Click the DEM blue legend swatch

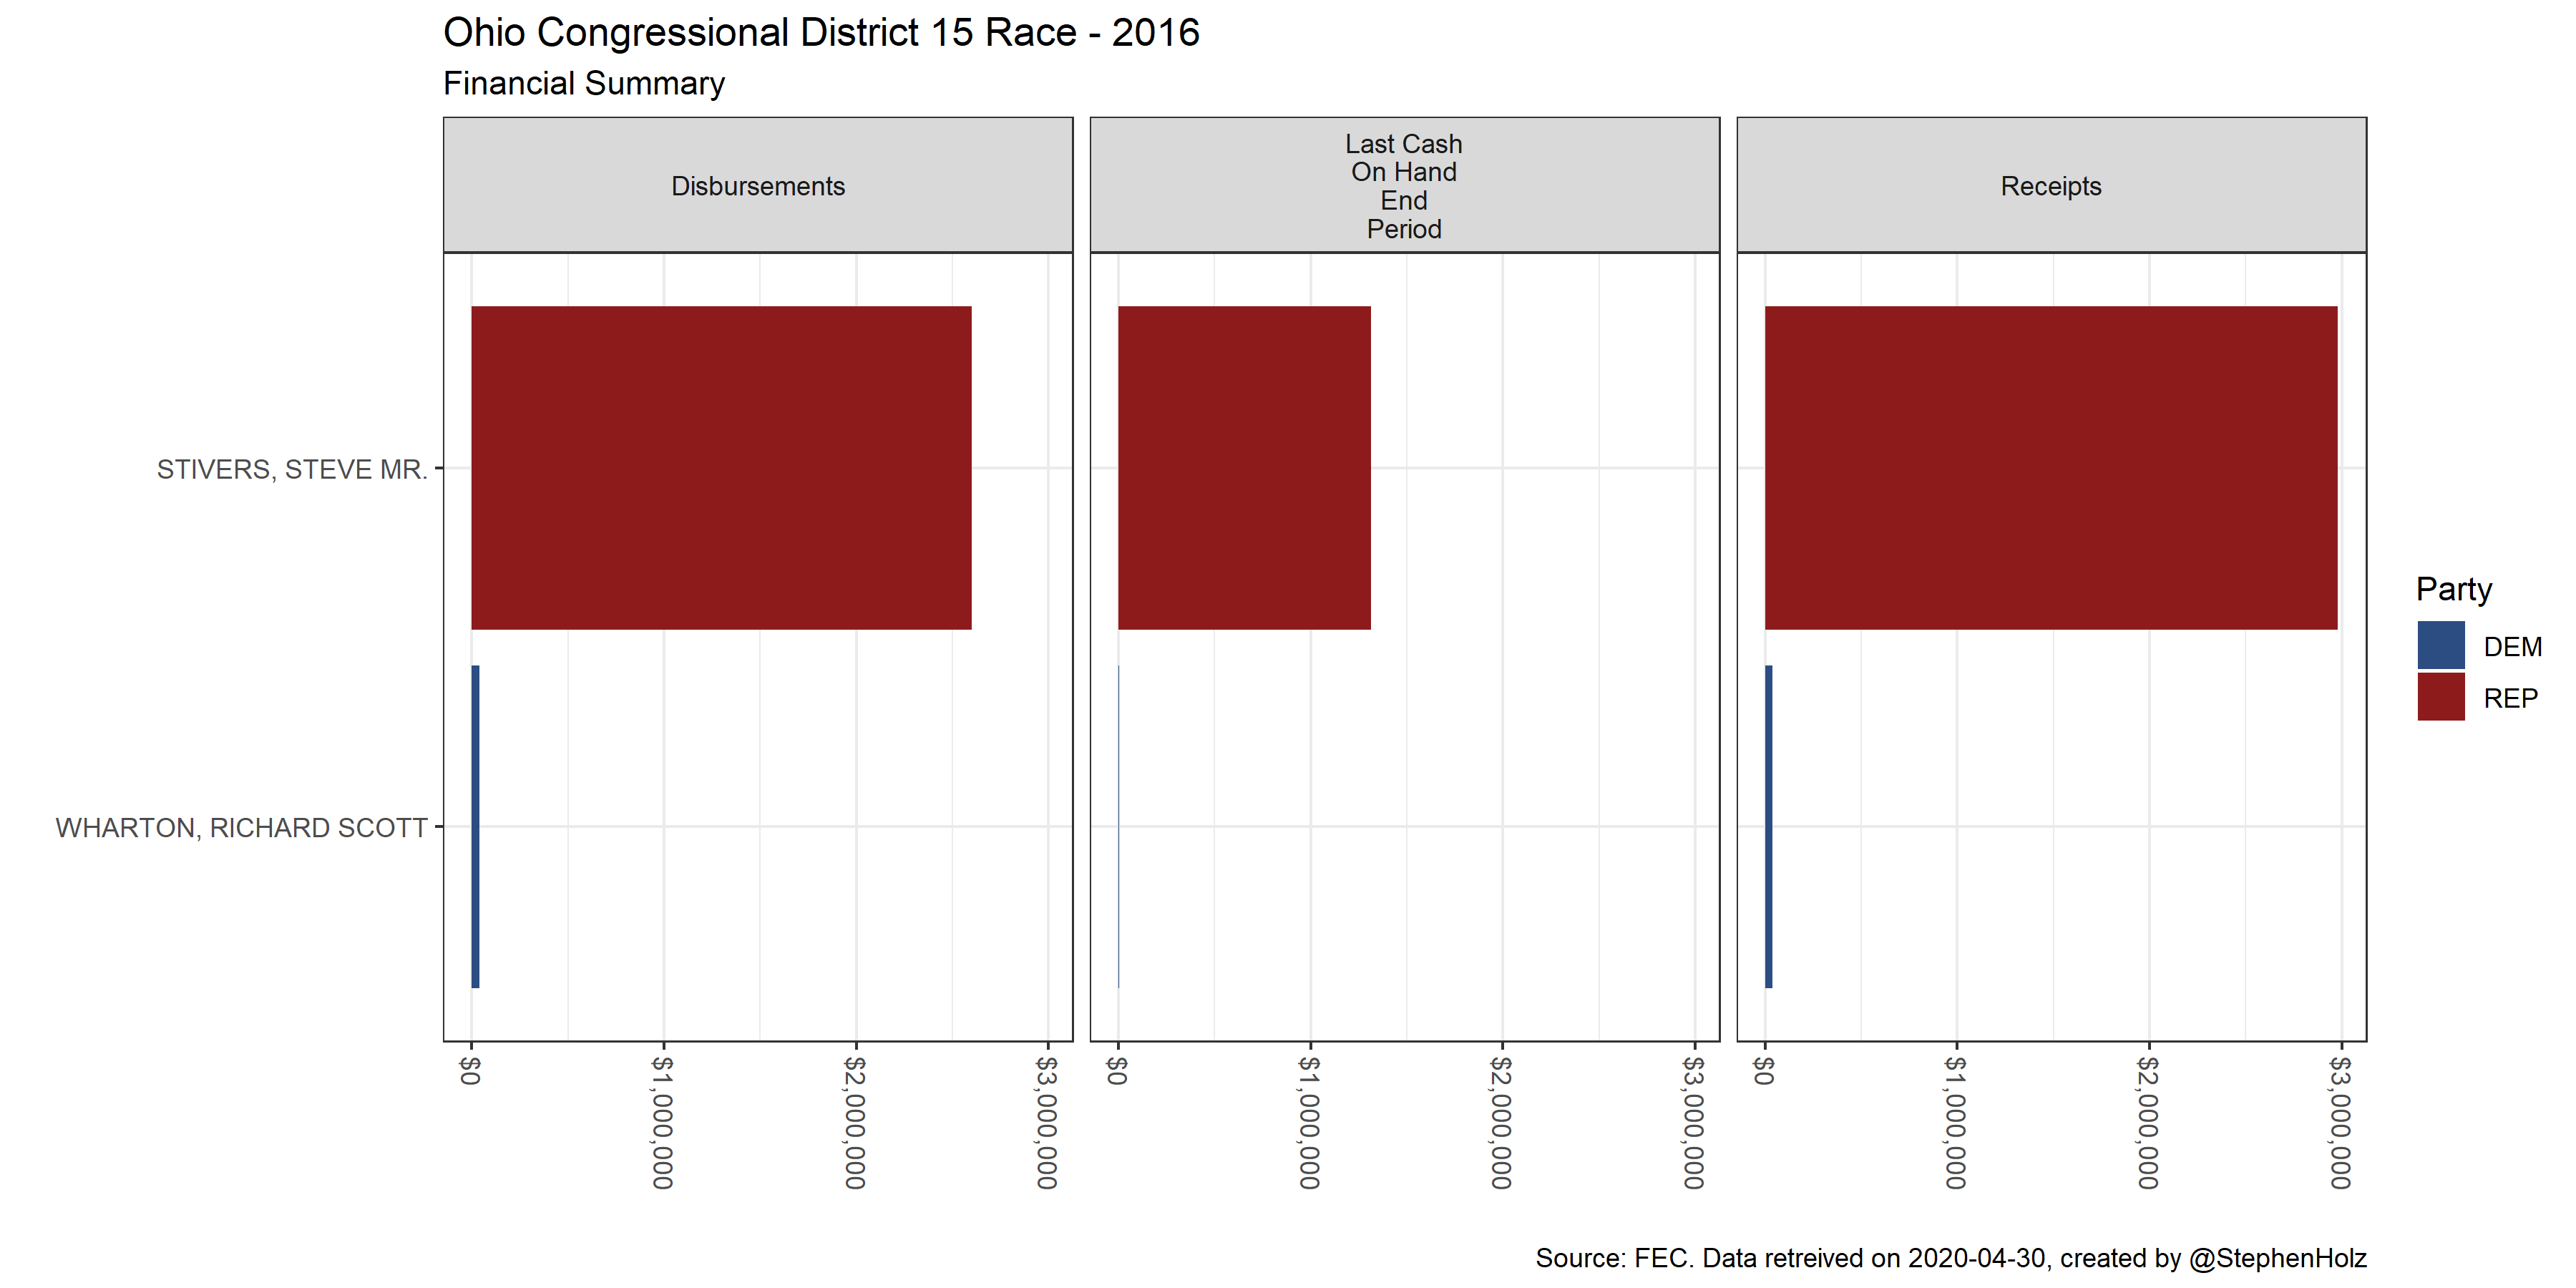(2440, 645)
